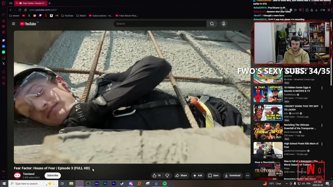Like the video with thumbs up
Screen dimensions: 333x187
point(156,176)
